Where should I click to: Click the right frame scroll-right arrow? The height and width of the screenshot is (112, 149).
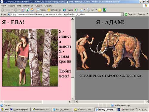(x=147, y=102)
